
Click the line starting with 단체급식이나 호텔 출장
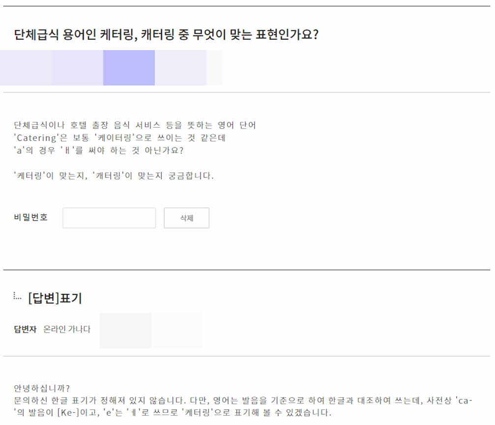pos(135,125)
